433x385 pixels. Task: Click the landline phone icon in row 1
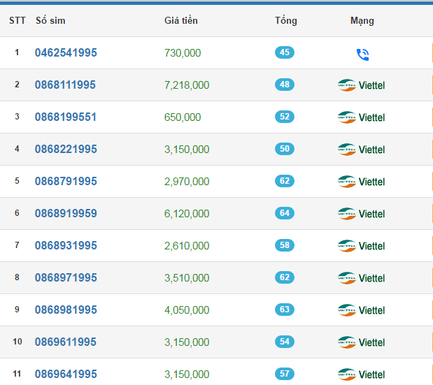pos(362,54)
